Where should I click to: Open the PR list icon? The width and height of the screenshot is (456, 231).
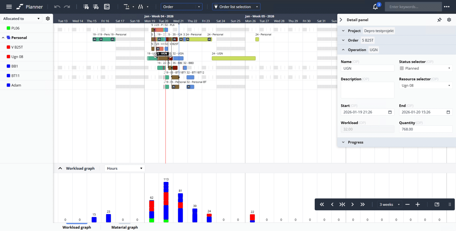[86, 7]
